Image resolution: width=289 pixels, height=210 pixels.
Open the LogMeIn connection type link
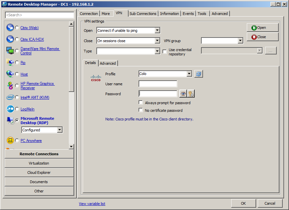28,109
